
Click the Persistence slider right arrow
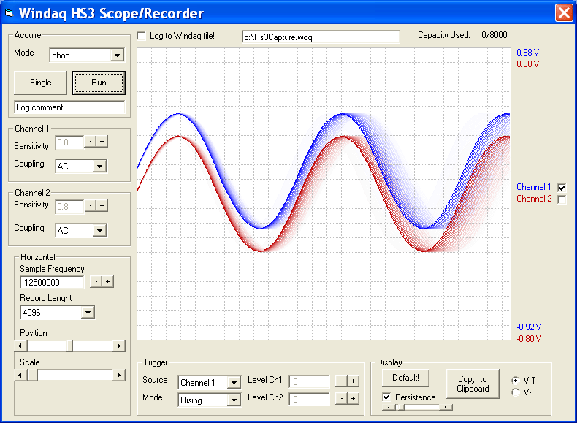click(446, 407)
